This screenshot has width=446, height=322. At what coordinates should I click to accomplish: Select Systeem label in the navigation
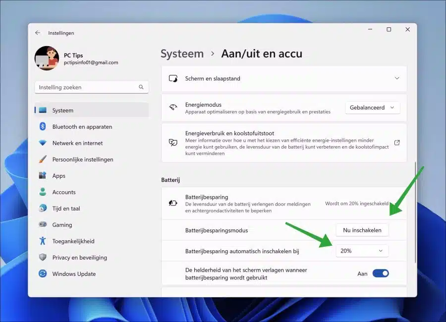pos(63,110)
